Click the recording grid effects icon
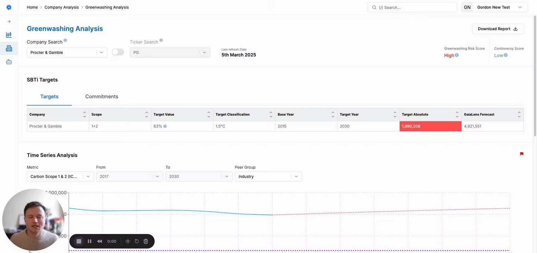Image resolution: width=537 pixels, height=253 pixels. 128,241
